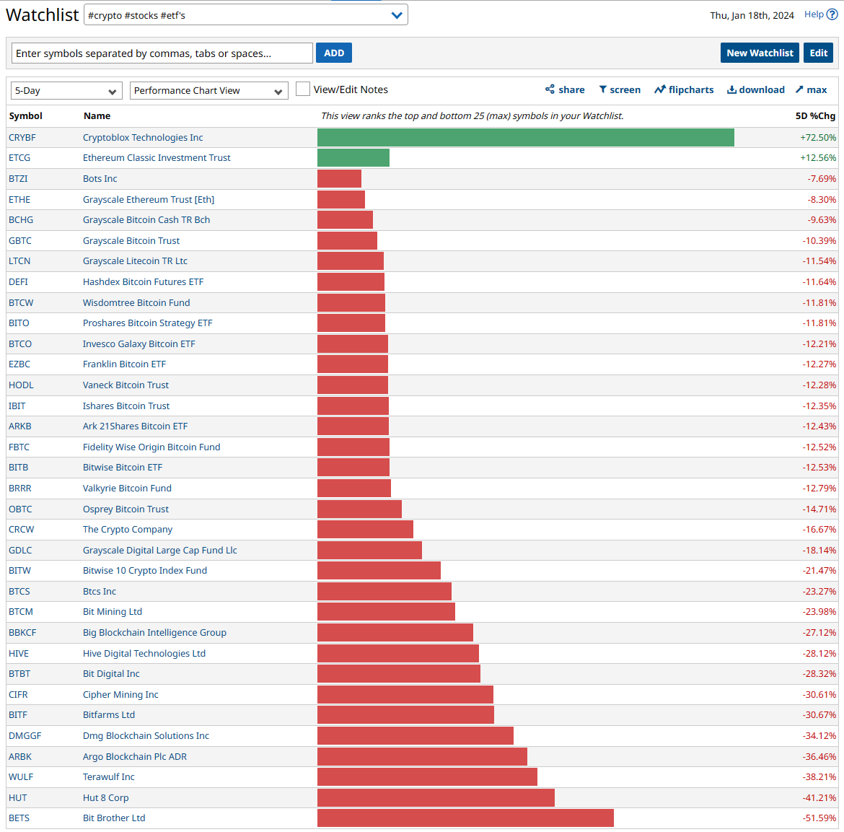The height and width of the screenshot is (832, 844).
Task: Open BITB symbol link
Action: pos(18,468)
